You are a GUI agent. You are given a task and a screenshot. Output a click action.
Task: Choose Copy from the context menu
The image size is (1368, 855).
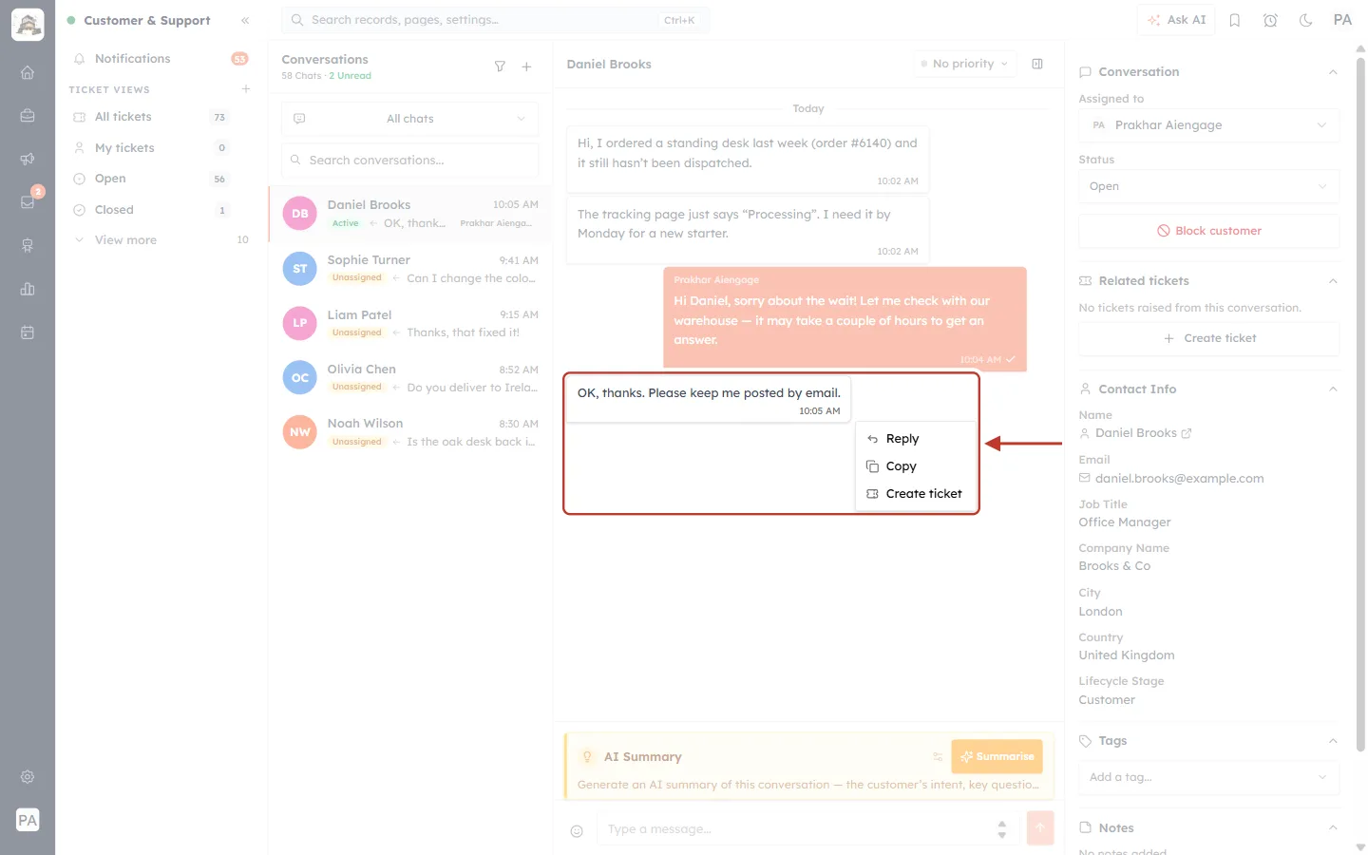916,466
